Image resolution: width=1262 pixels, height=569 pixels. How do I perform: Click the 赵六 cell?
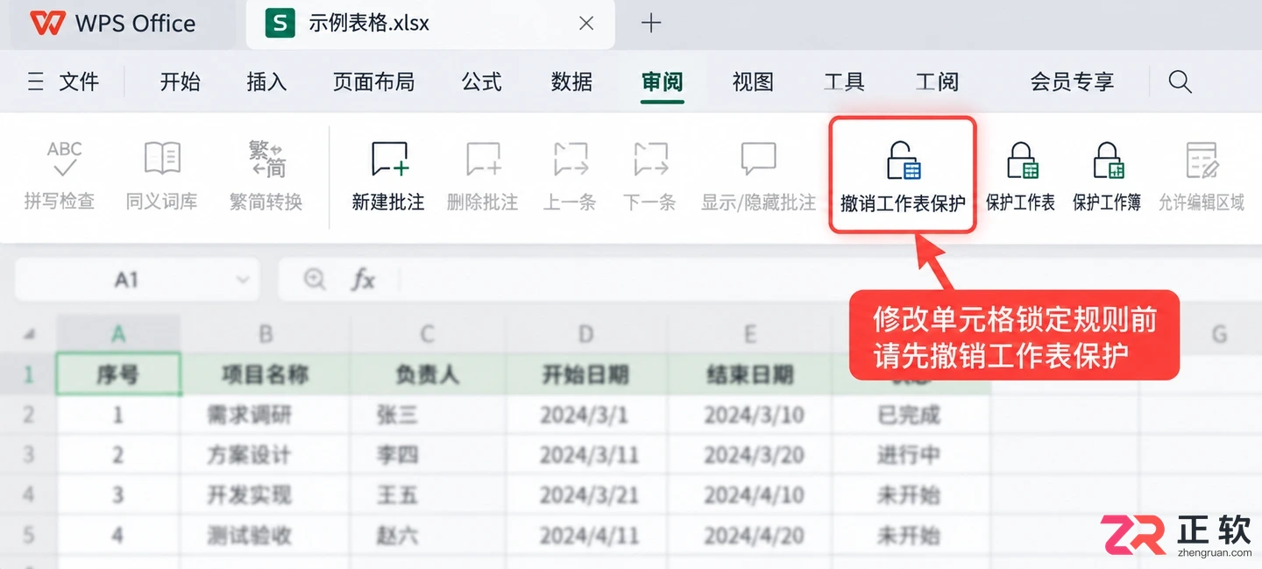click(x=427, y=535)
